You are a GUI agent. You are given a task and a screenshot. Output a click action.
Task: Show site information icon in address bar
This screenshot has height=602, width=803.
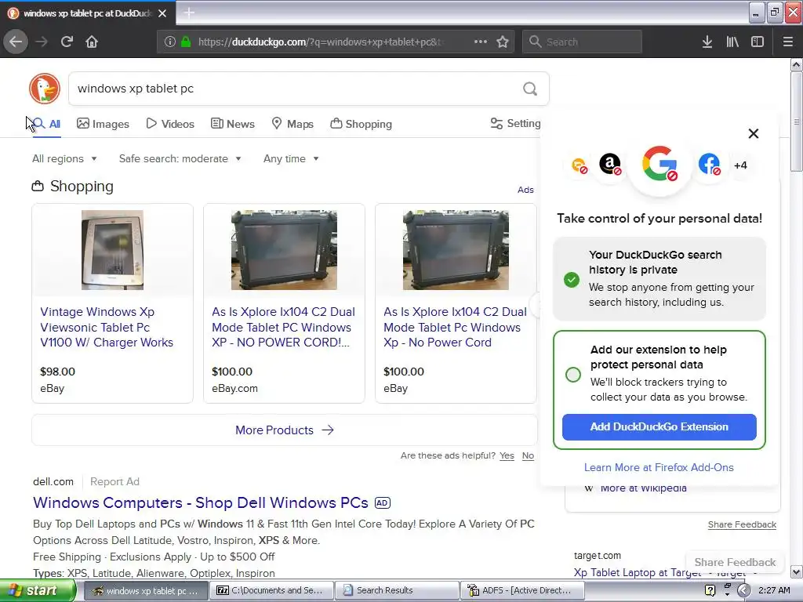(x=169, y=42)
